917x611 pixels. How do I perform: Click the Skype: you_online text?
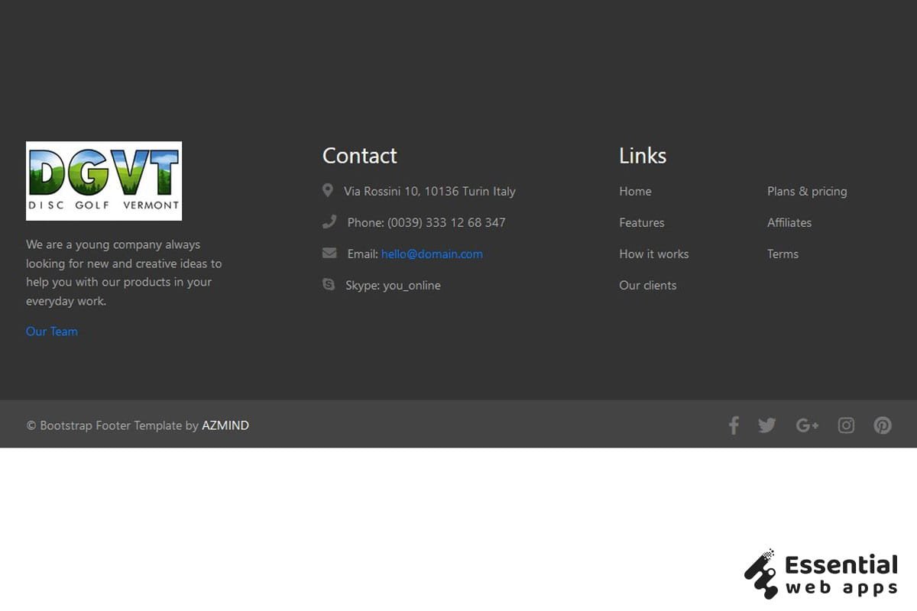[393, 286]
